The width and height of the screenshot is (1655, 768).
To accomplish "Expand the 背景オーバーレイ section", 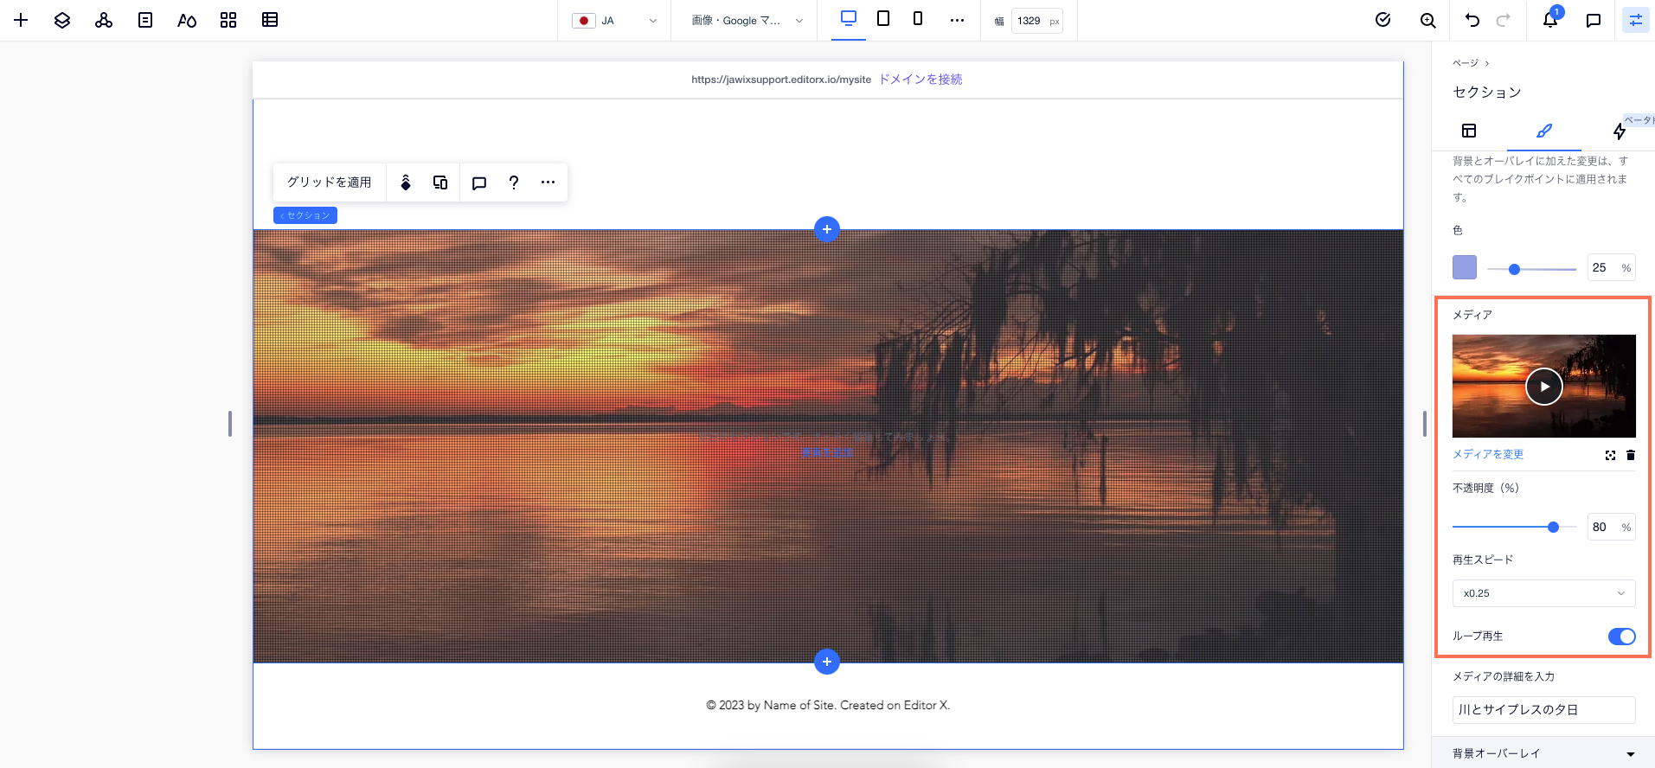I will coord(1544,753).
